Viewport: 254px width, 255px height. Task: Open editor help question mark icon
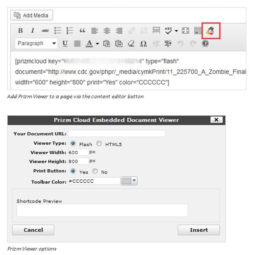click(x=205, y=43)
